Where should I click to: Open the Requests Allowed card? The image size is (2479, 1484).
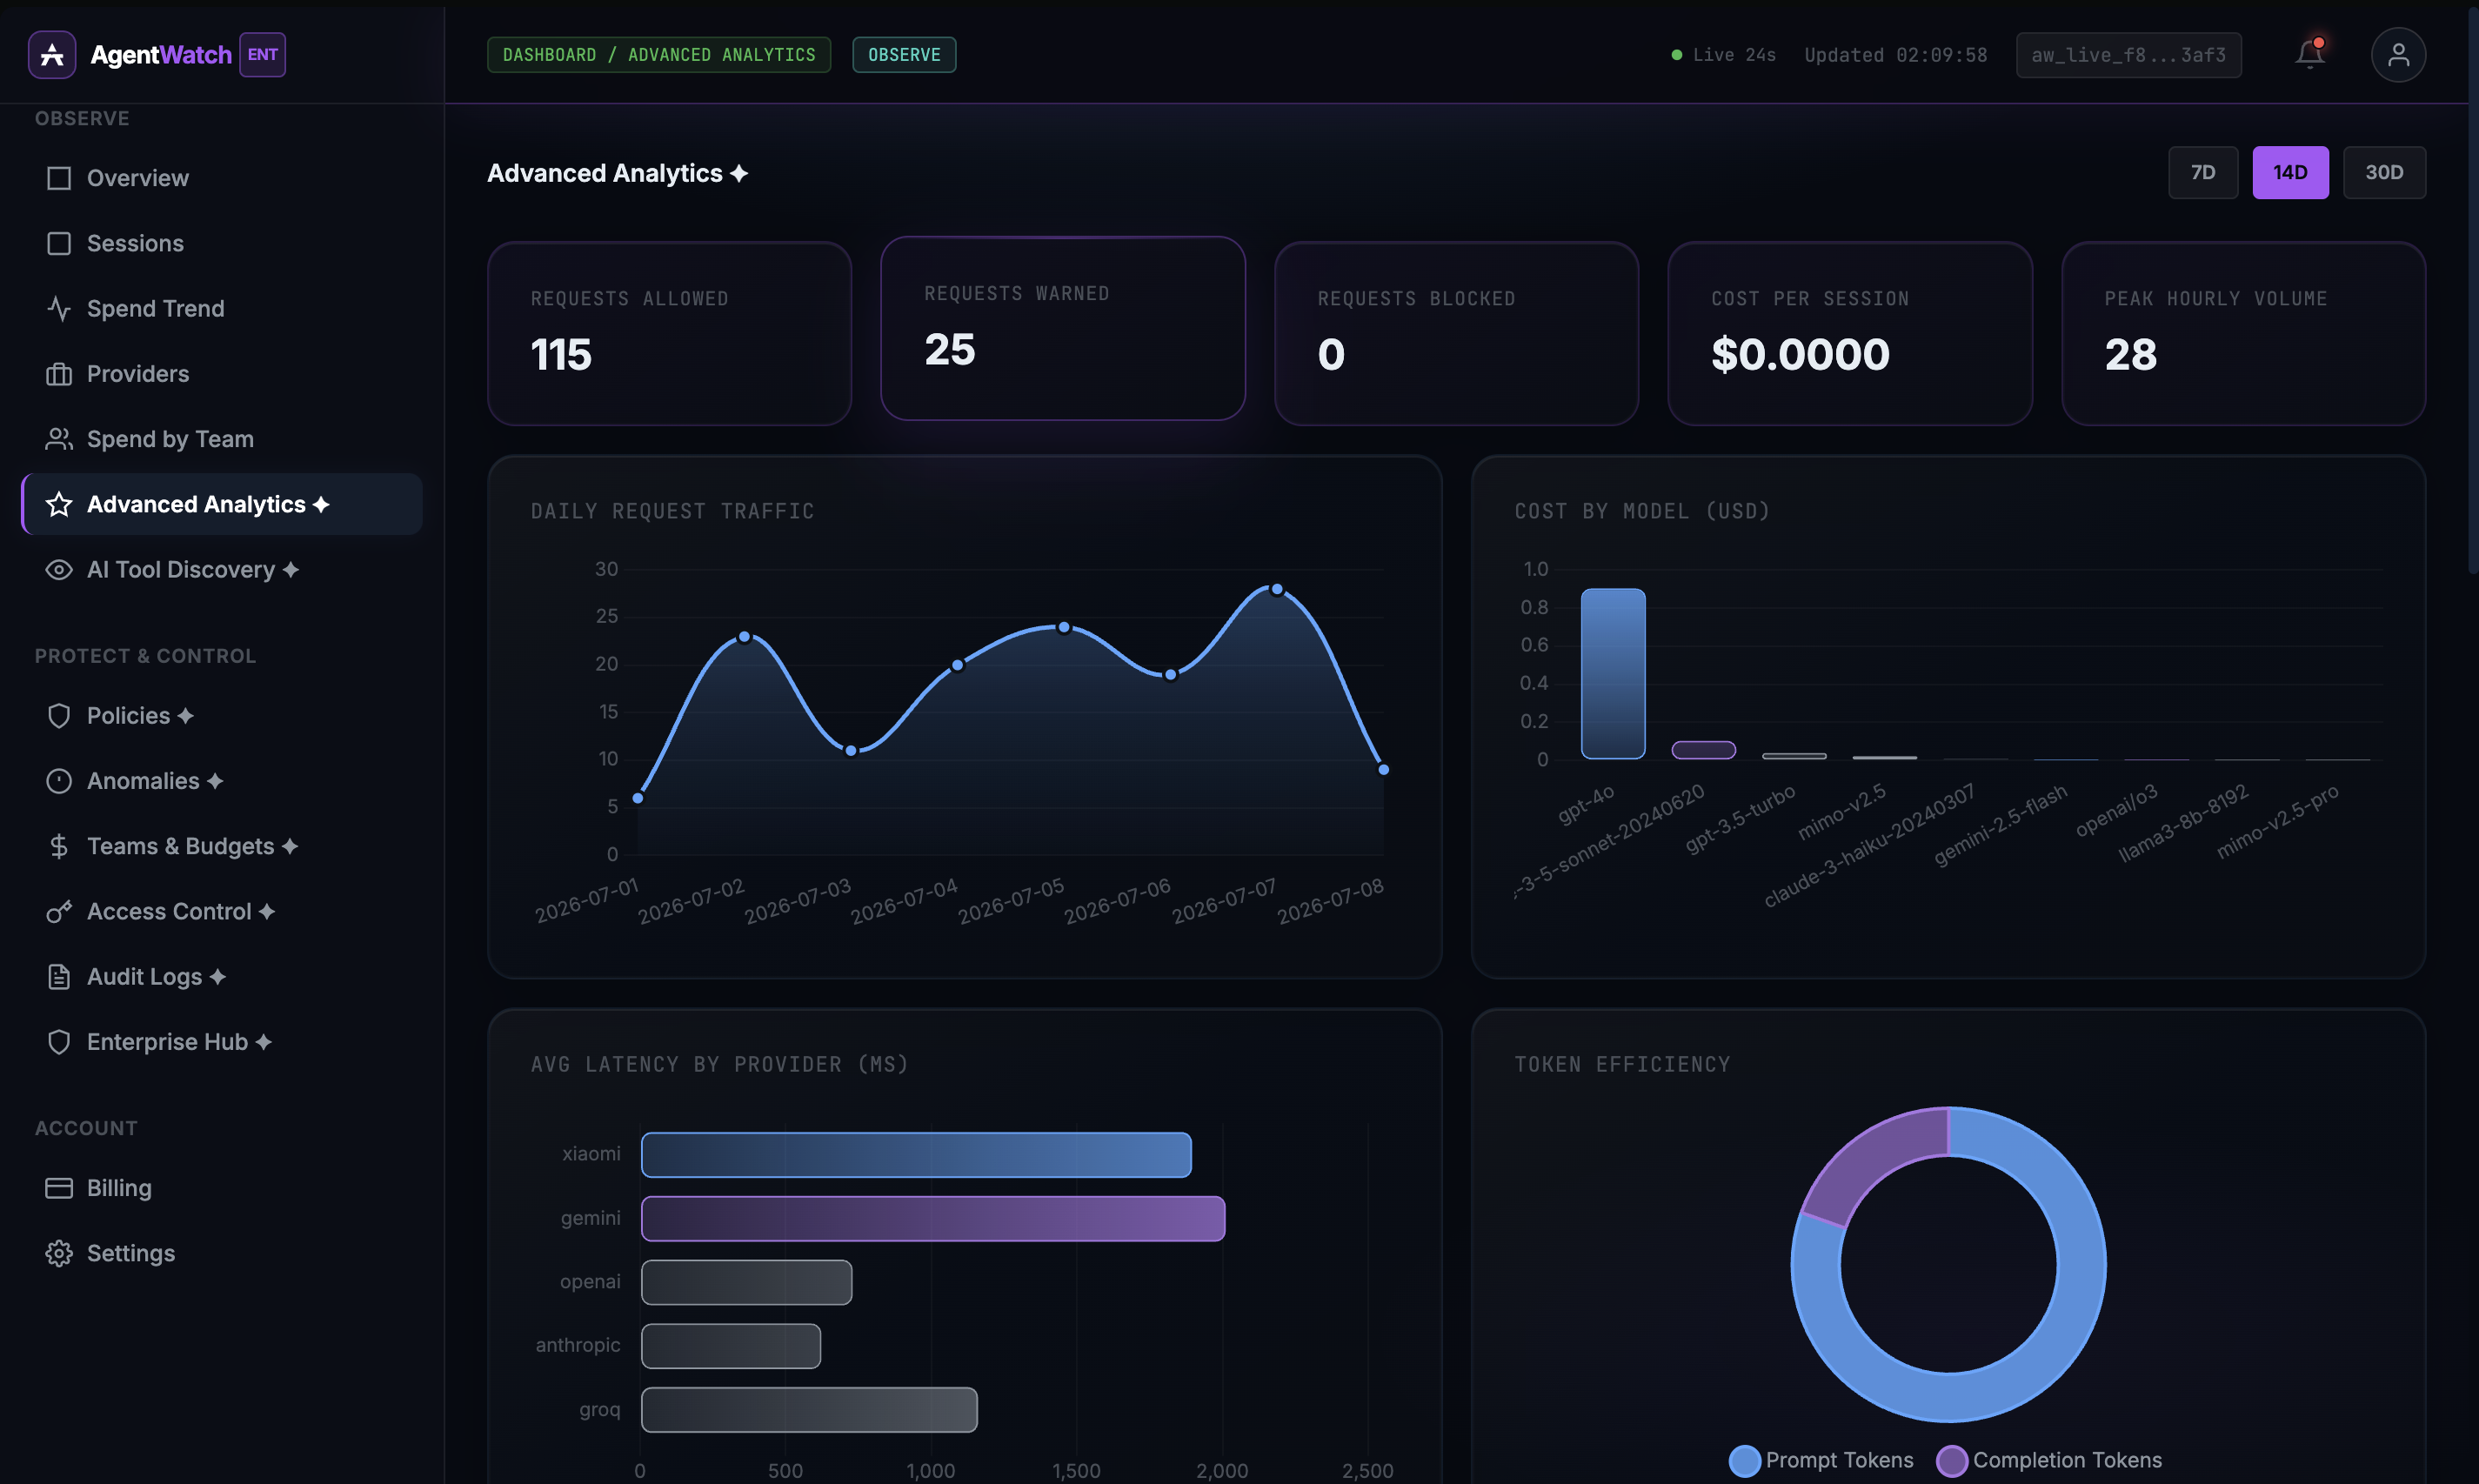pyautogui.click(x=669, y=333)
